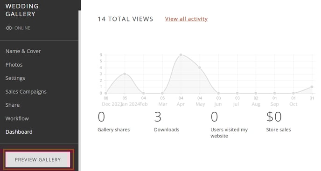This screenshot has height=171, width=321.
Task: Click the Downloads count of 3
Action: pyautogui.click(x=158, y=117)
